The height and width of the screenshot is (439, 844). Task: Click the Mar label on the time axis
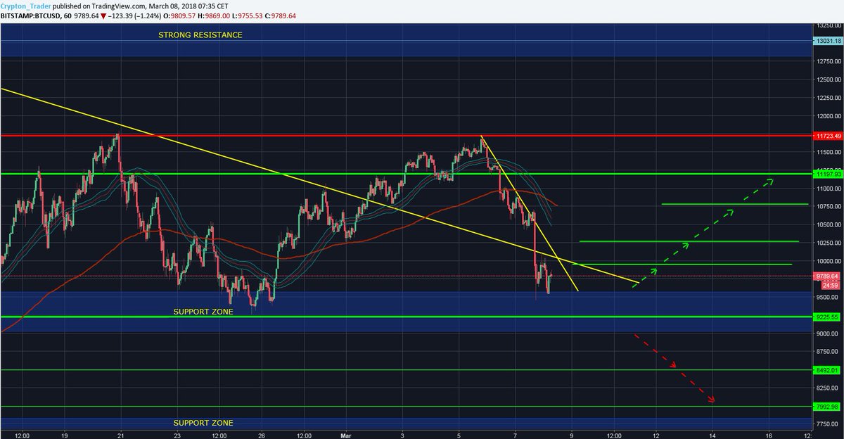pos(345,435)
